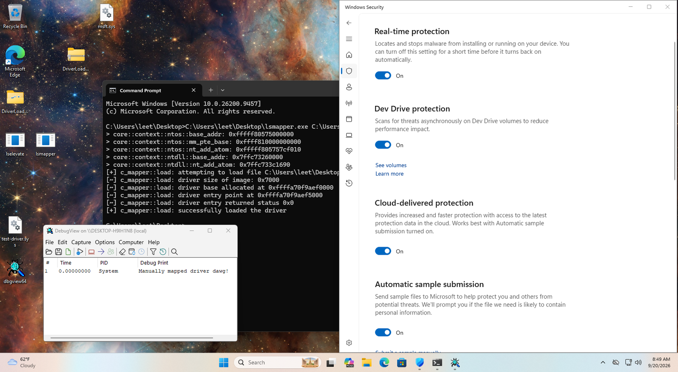Toggle the Capture play icon in DebugView

pos(80,252)
